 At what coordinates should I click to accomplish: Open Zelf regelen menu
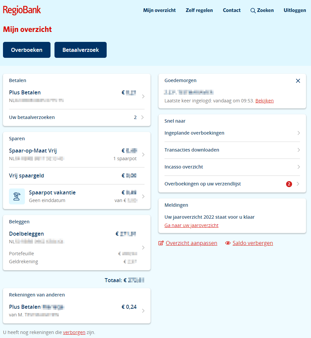[x=199, y=10]
